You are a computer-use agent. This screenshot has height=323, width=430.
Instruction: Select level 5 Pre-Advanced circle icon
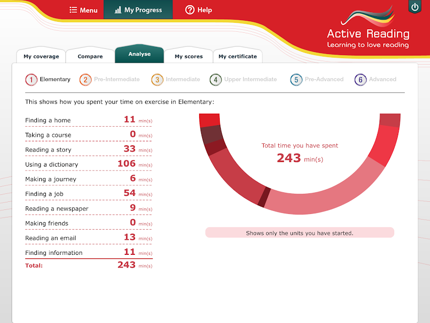point(296,80)
